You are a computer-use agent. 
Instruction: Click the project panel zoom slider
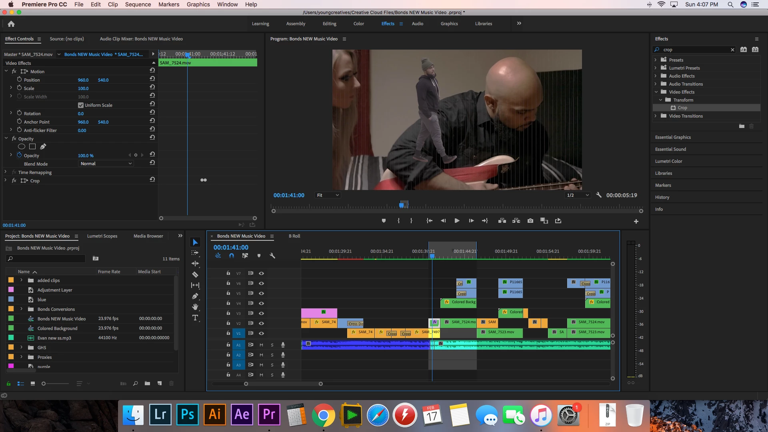point(44,384)
